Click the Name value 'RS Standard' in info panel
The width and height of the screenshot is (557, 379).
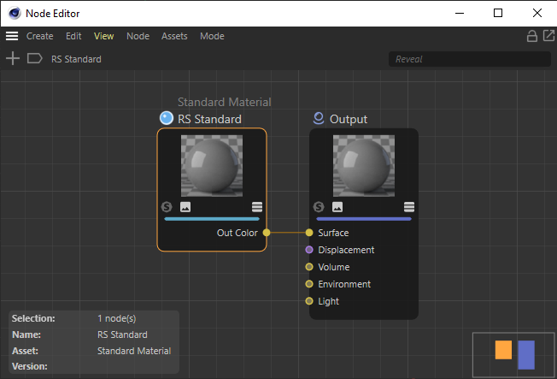[122, 335]
